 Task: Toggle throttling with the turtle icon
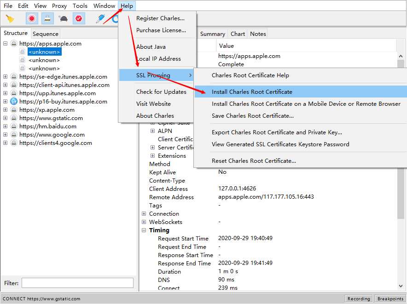coord(63,19)
